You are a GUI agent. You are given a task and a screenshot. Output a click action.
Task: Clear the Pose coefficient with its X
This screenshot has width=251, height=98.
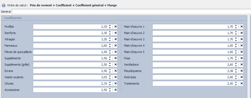[242, 58]
